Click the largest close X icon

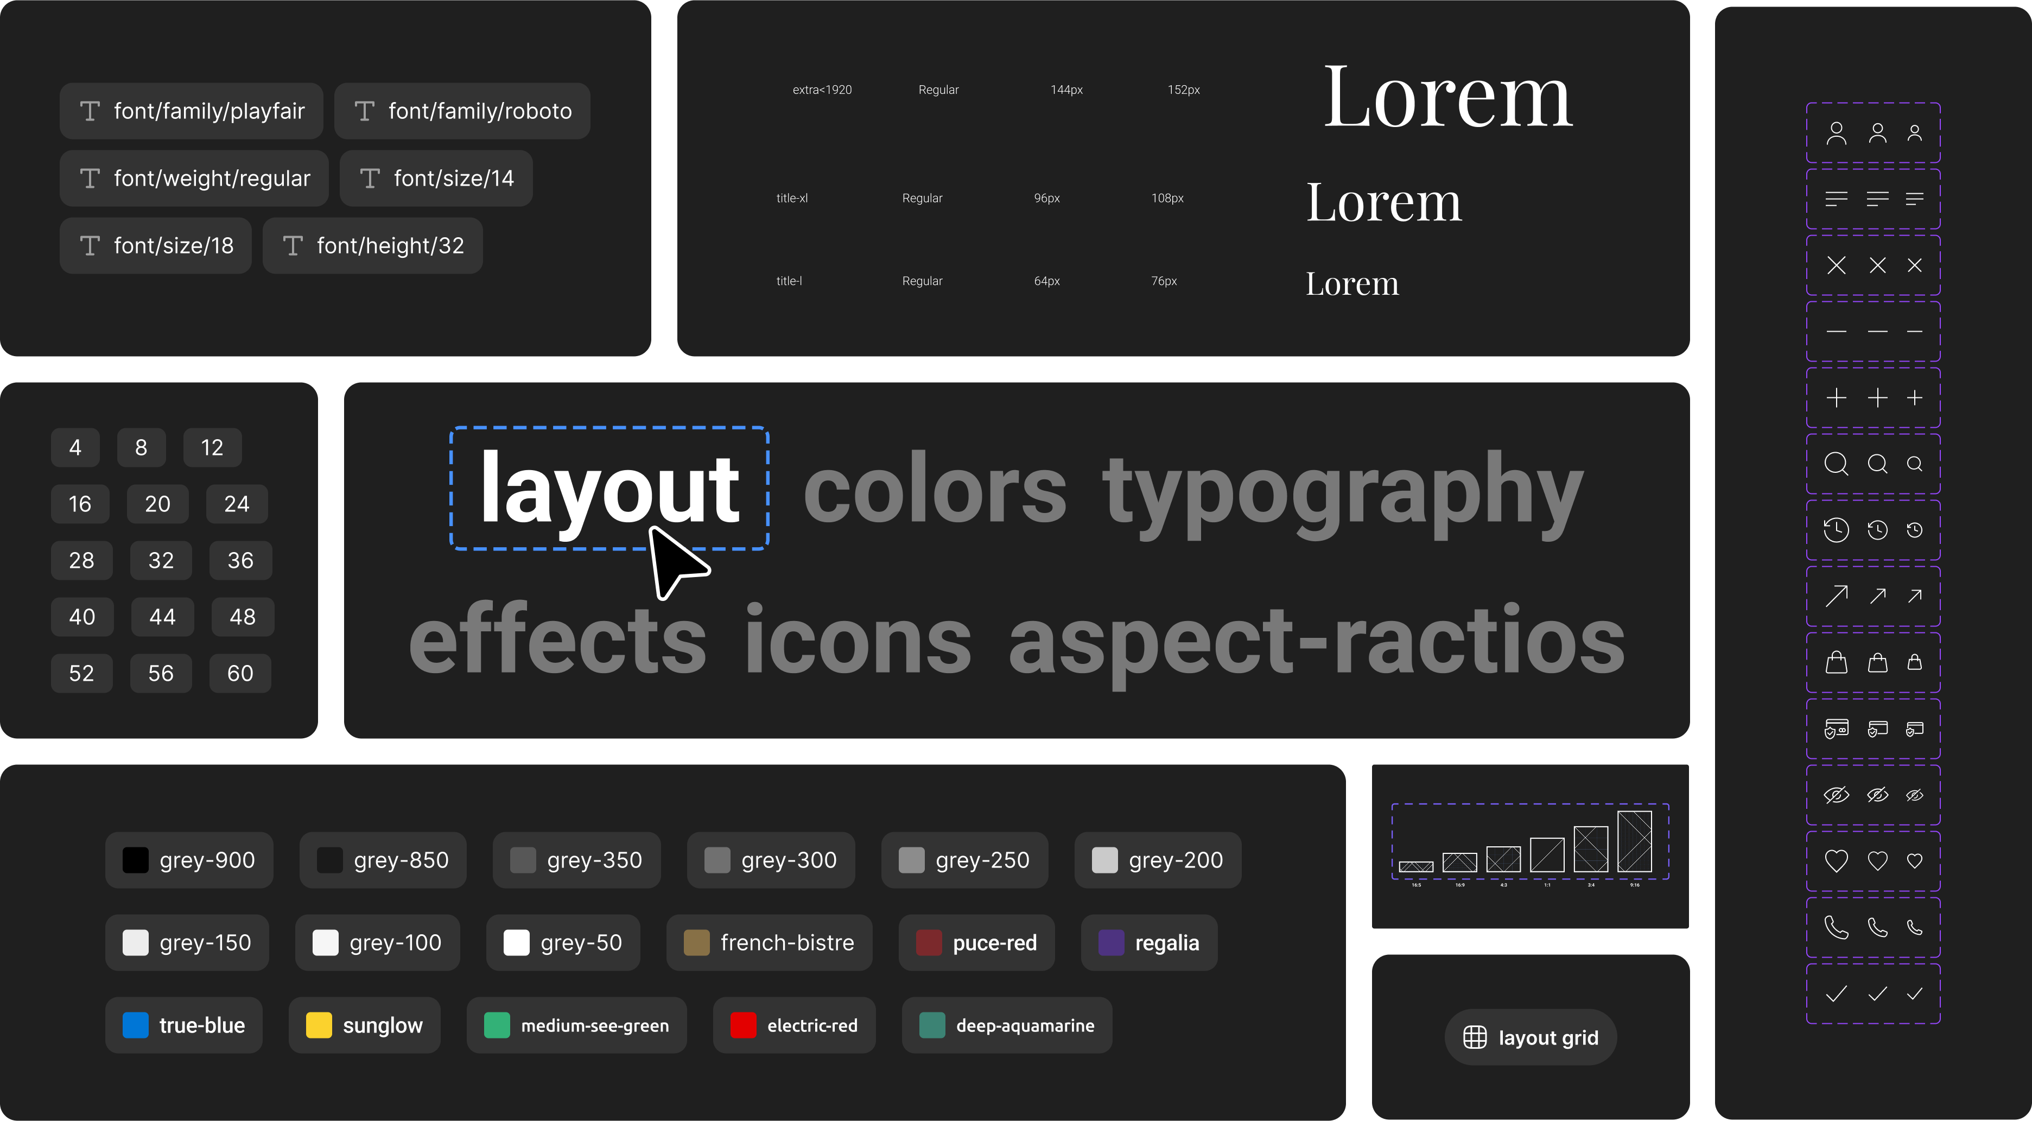tap(1836, 265)
